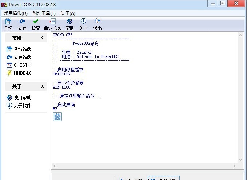Click the "WIN LOGO" command line
This screenshot has width=250, height=180.
(x=61, y=87)
